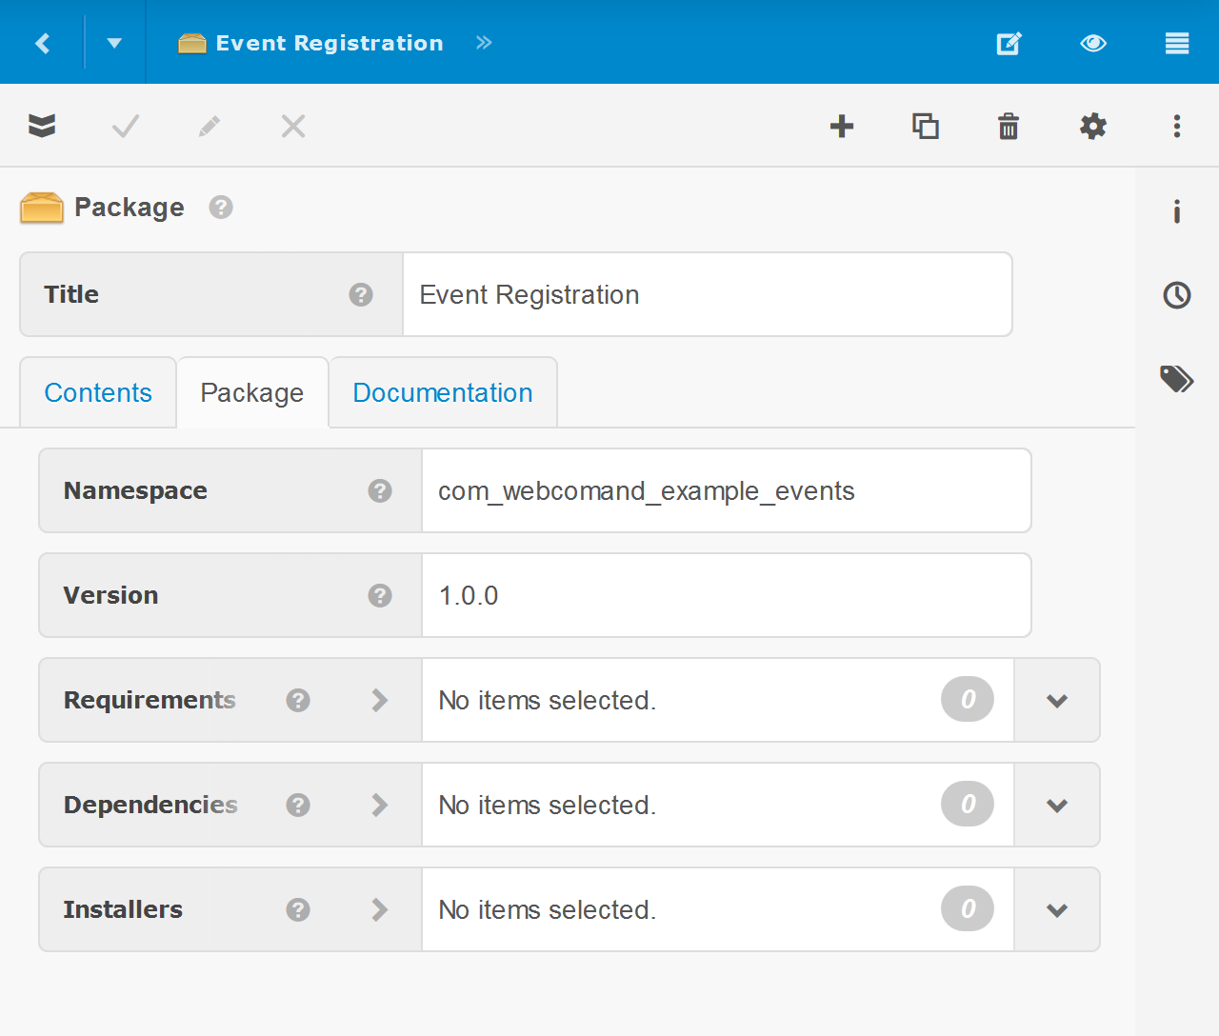Open the settings gear icon
1219x1036 pixels.
pos(1092,127)
